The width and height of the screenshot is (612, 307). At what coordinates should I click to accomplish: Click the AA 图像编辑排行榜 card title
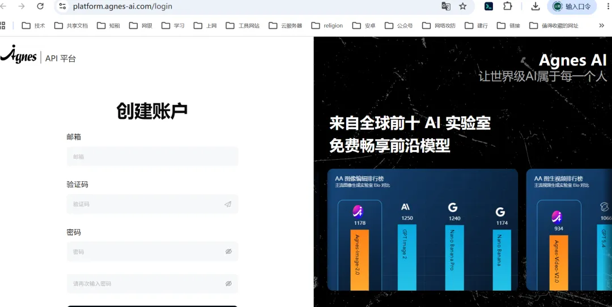359,178
